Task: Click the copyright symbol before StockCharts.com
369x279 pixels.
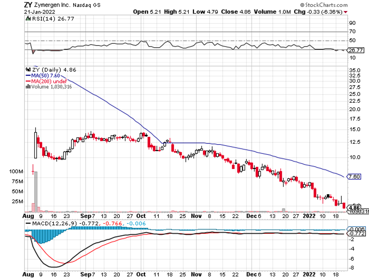Action: click(302, 6)
